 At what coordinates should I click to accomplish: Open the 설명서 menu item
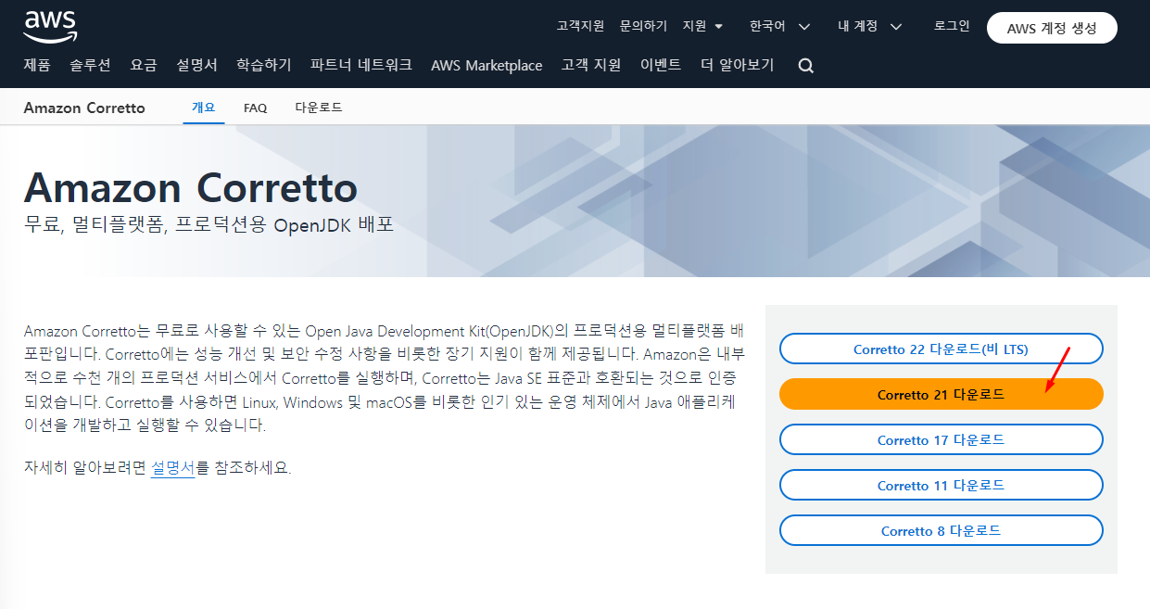(196, 65)
